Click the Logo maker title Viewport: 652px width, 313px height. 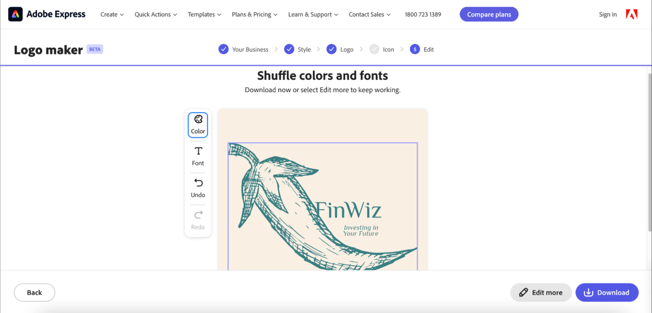click(48, 50)
